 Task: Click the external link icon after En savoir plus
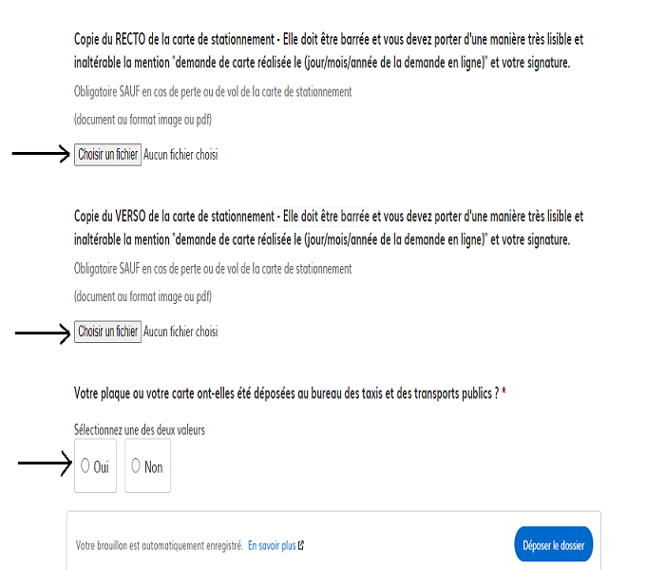[x=301, y=545]
